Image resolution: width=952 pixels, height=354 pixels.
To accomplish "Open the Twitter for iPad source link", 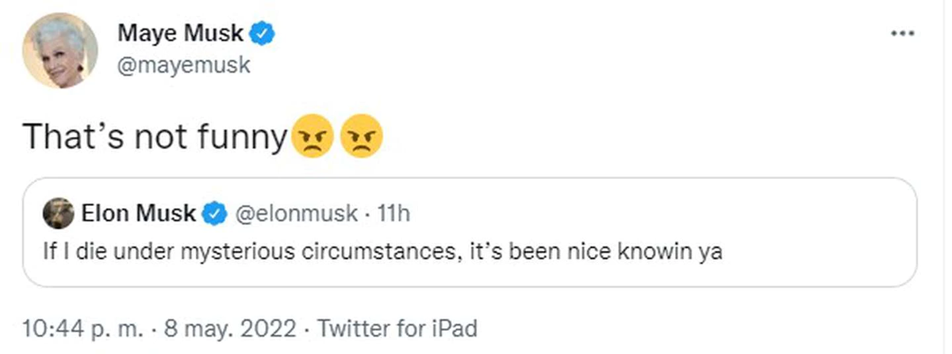I will [398, 328].
